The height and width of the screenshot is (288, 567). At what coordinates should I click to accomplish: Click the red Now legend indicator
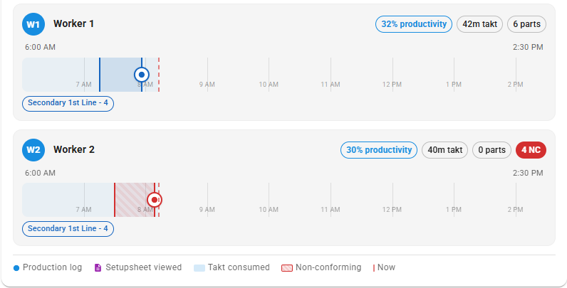[x=373, y=268]
